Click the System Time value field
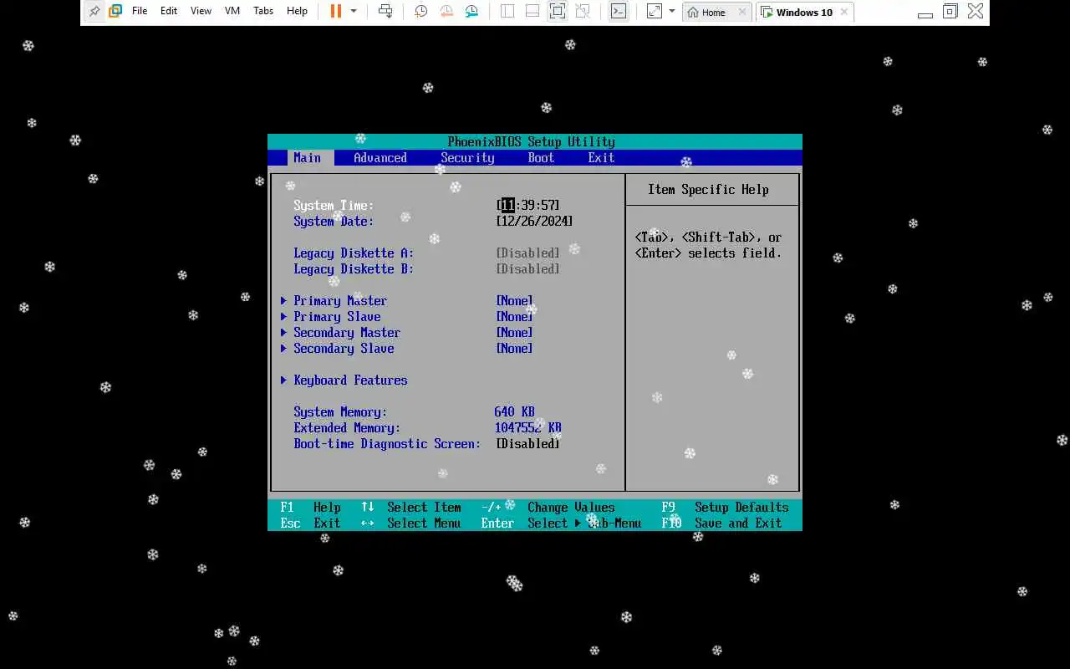The image size is (1070, 669). pyautogui.click(x=527, y=205)
